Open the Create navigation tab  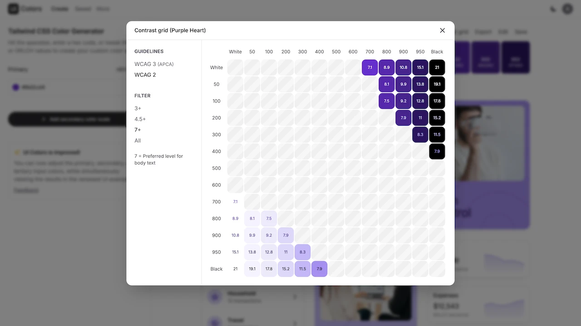click(60, 9)
